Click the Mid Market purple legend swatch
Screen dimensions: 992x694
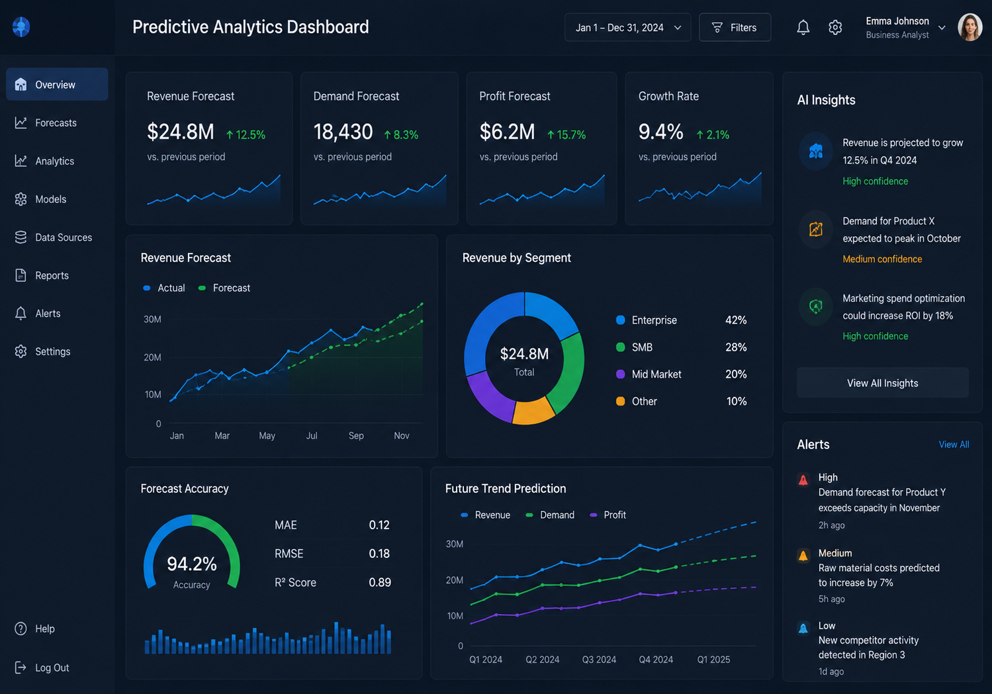click(x=620, y=374)
